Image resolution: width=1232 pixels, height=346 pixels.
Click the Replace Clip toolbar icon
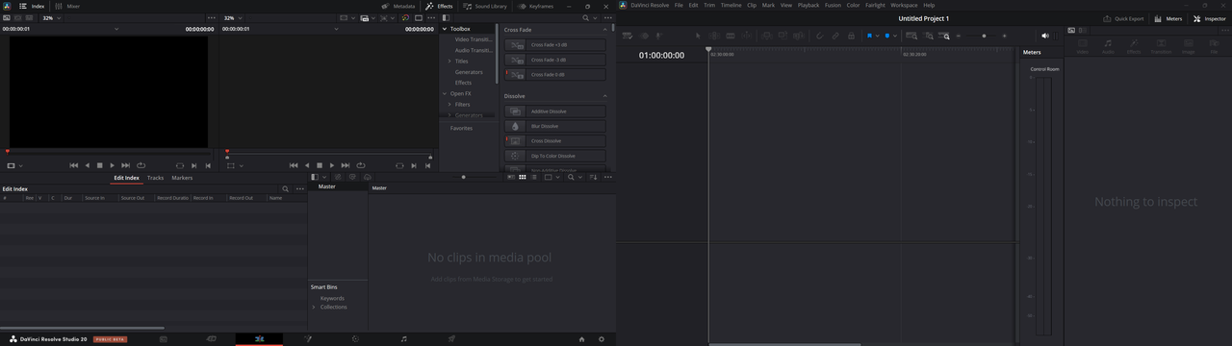point(798,36)
